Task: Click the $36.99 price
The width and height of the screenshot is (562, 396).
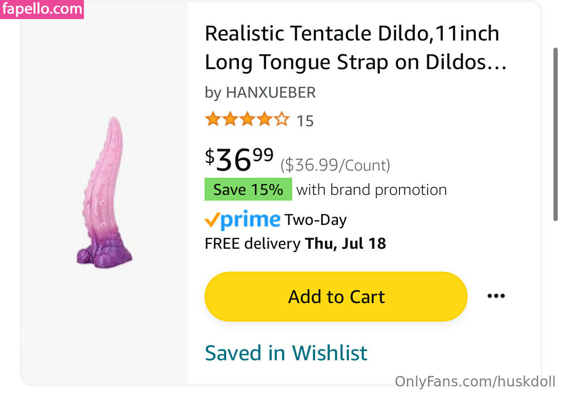Action: 239,159
